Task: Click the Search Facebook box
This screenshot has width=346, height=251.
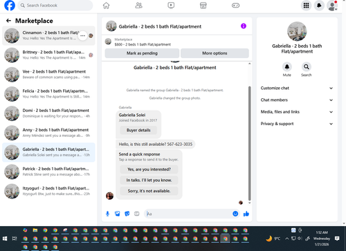Action: 55,6
